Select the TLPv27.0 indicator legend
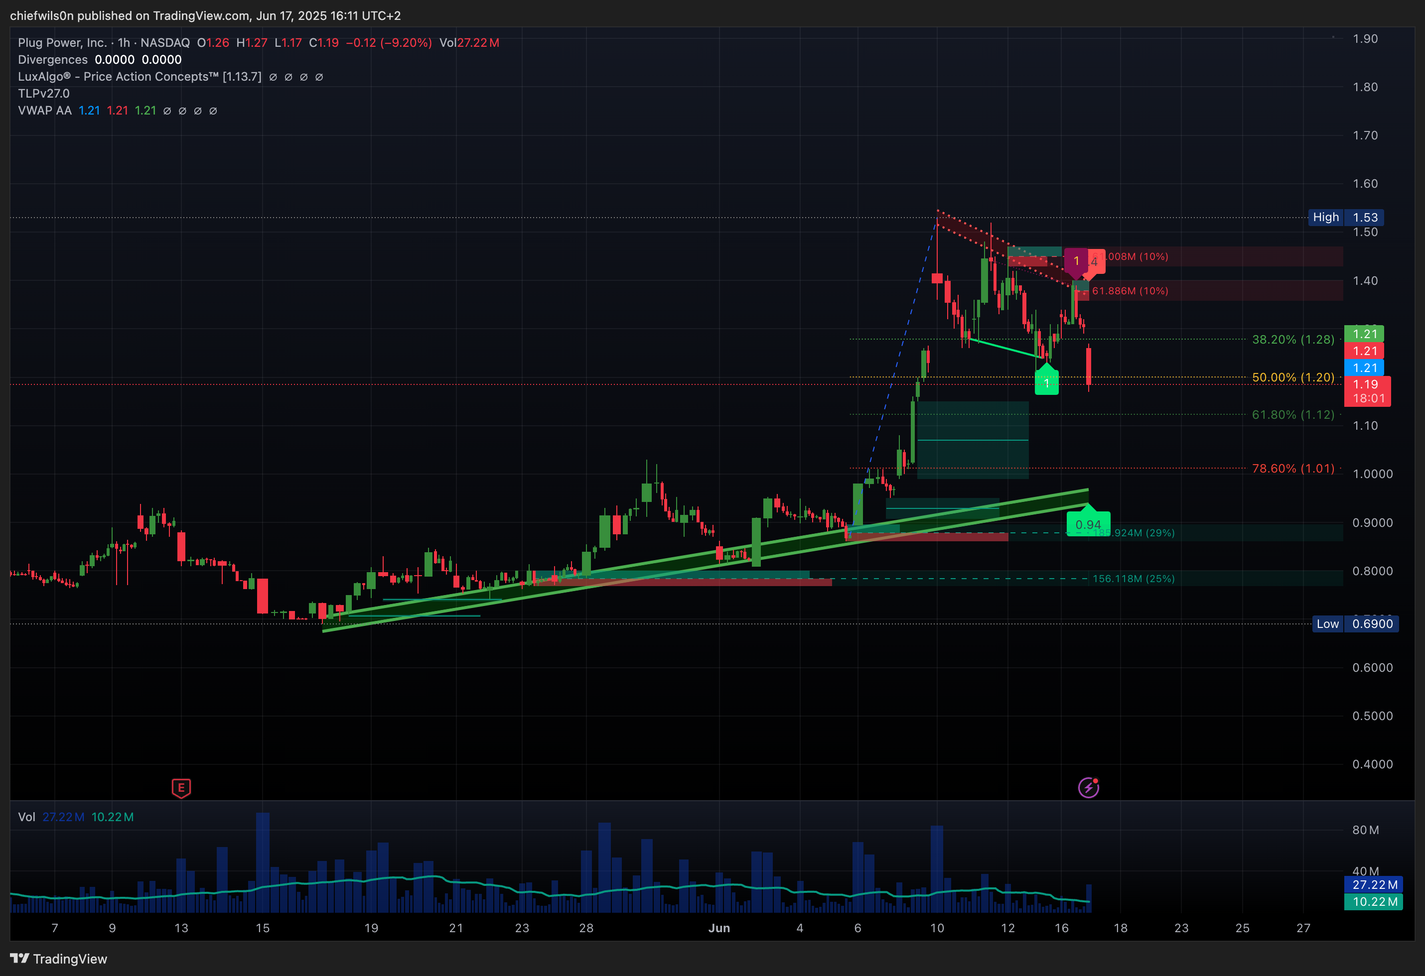Image resolution: width=1425 pixels, height=976 pixels. tap(43, 94)
